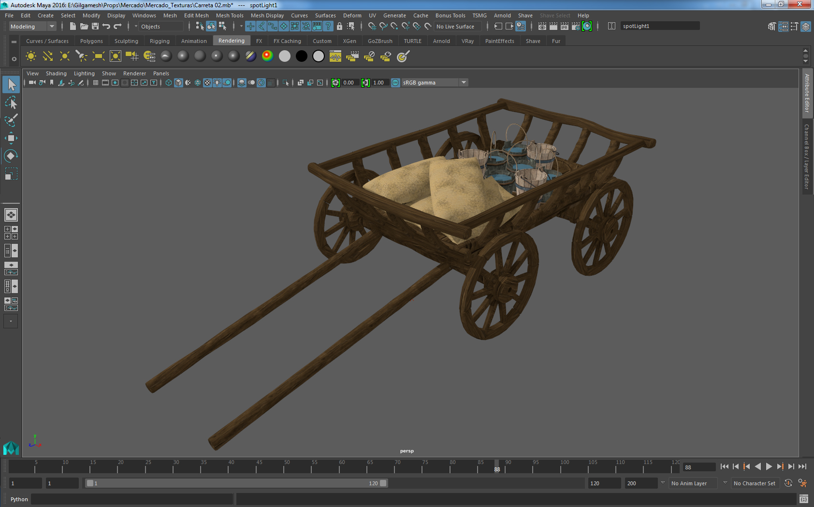The width and height of the screenshot is (814, 507).
Task: Select the Move tool in toolbox
Action: click(x=11, y=138)
